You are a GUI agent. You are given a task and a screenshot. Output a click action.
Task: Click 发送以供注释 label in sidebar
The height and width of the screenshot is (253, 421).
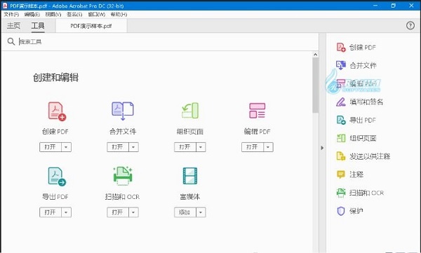[370, 156]
